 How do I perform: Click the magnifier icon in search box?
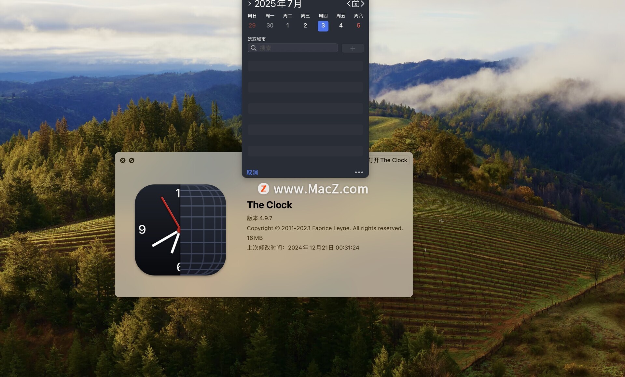254,48
